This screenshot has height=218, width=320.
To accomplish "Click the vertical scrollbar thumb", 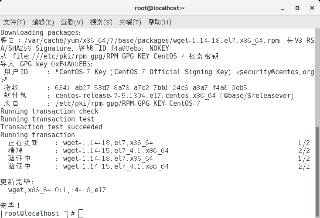I will pos(317,172).
